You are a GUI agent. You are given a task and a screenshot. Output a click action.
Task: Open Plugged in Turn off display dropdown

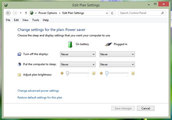pos(117,54)
